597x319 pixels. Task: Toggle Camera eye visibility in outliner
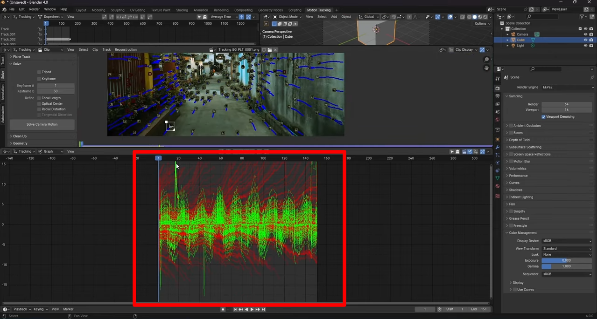pyautogui.click(x=585, y=34)
